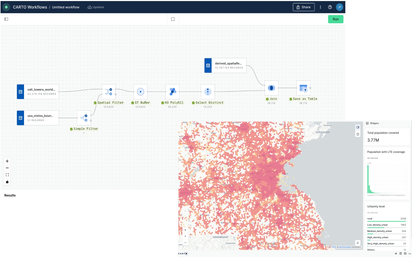
Task: Select the ST Buffer node
Action: pyautogui.click(x=140, y=91)
